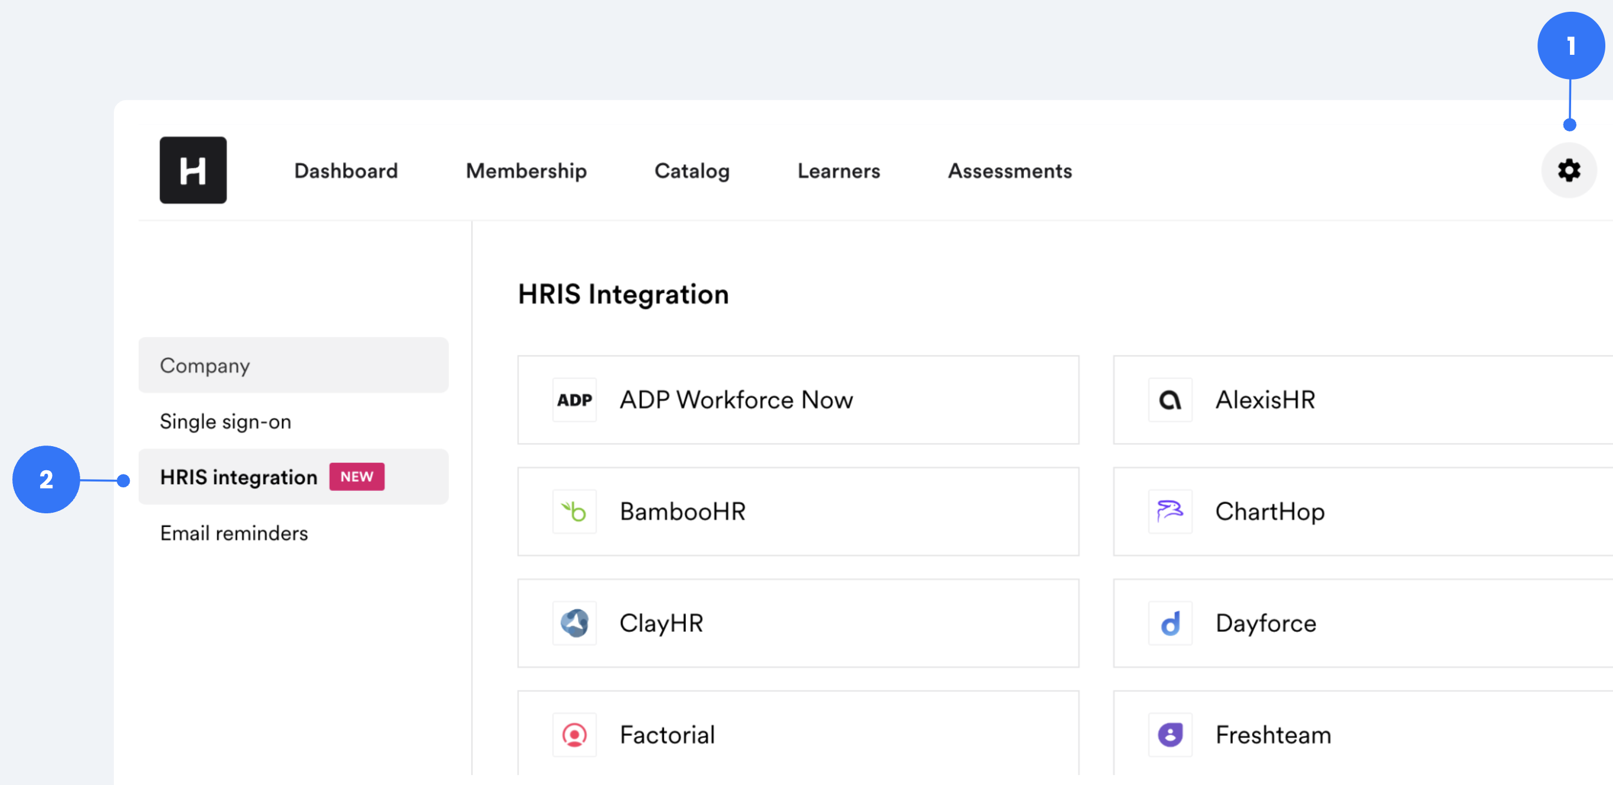
Task: Choose the Freshteam integration card
Action: tap(1362, 733)
